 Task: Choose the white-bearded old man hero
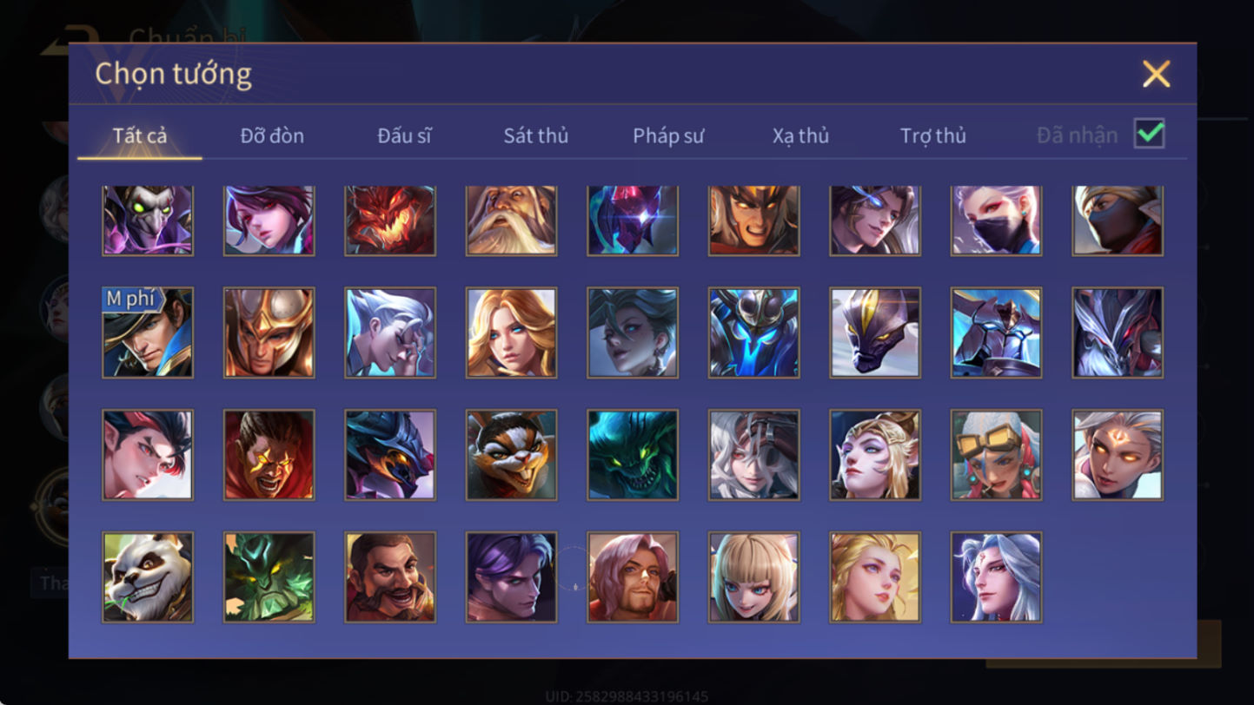coord(511,221)
